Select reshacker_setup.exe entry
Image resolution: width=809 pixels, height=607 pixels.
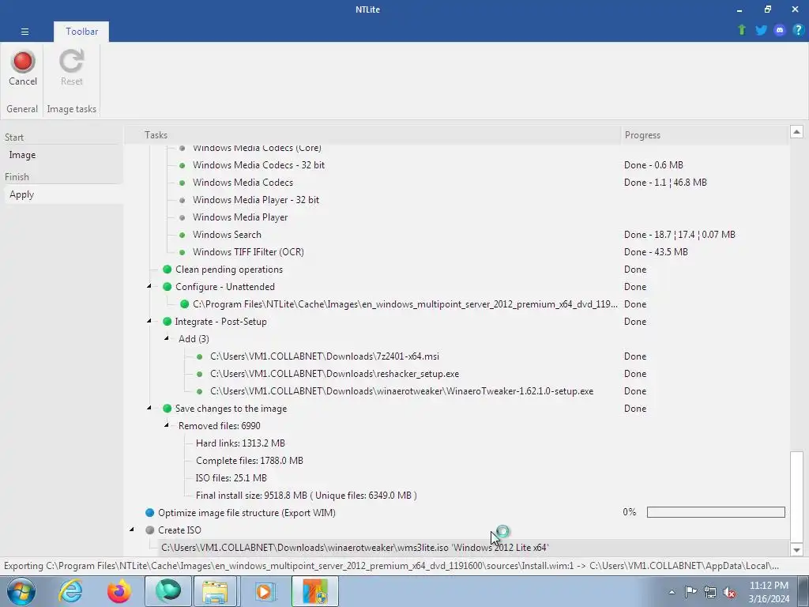pyautogui.click(x=334, y=374)
